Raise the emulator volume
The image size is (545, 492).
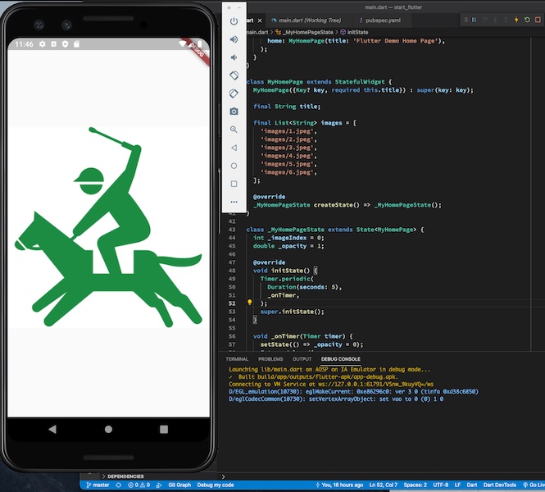pos(234,39)
